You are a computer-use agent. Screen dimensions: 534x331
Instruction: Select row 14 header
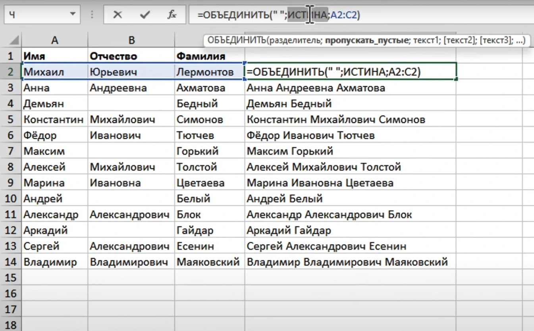pyautogui.click(x=10, y=262)
